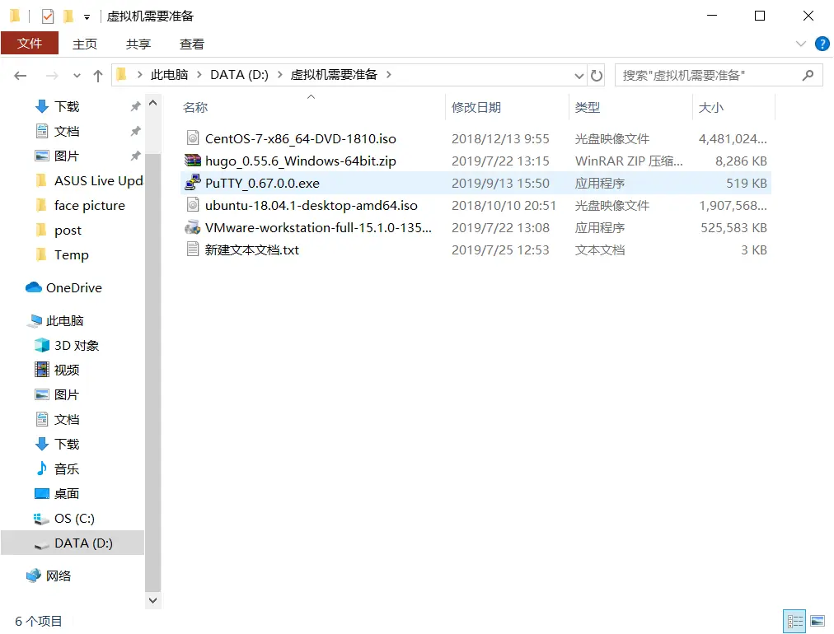Open 3D 对象 folder in sidebar
Image resolution: width=834 pixels, height=634 pixels.
67,346
